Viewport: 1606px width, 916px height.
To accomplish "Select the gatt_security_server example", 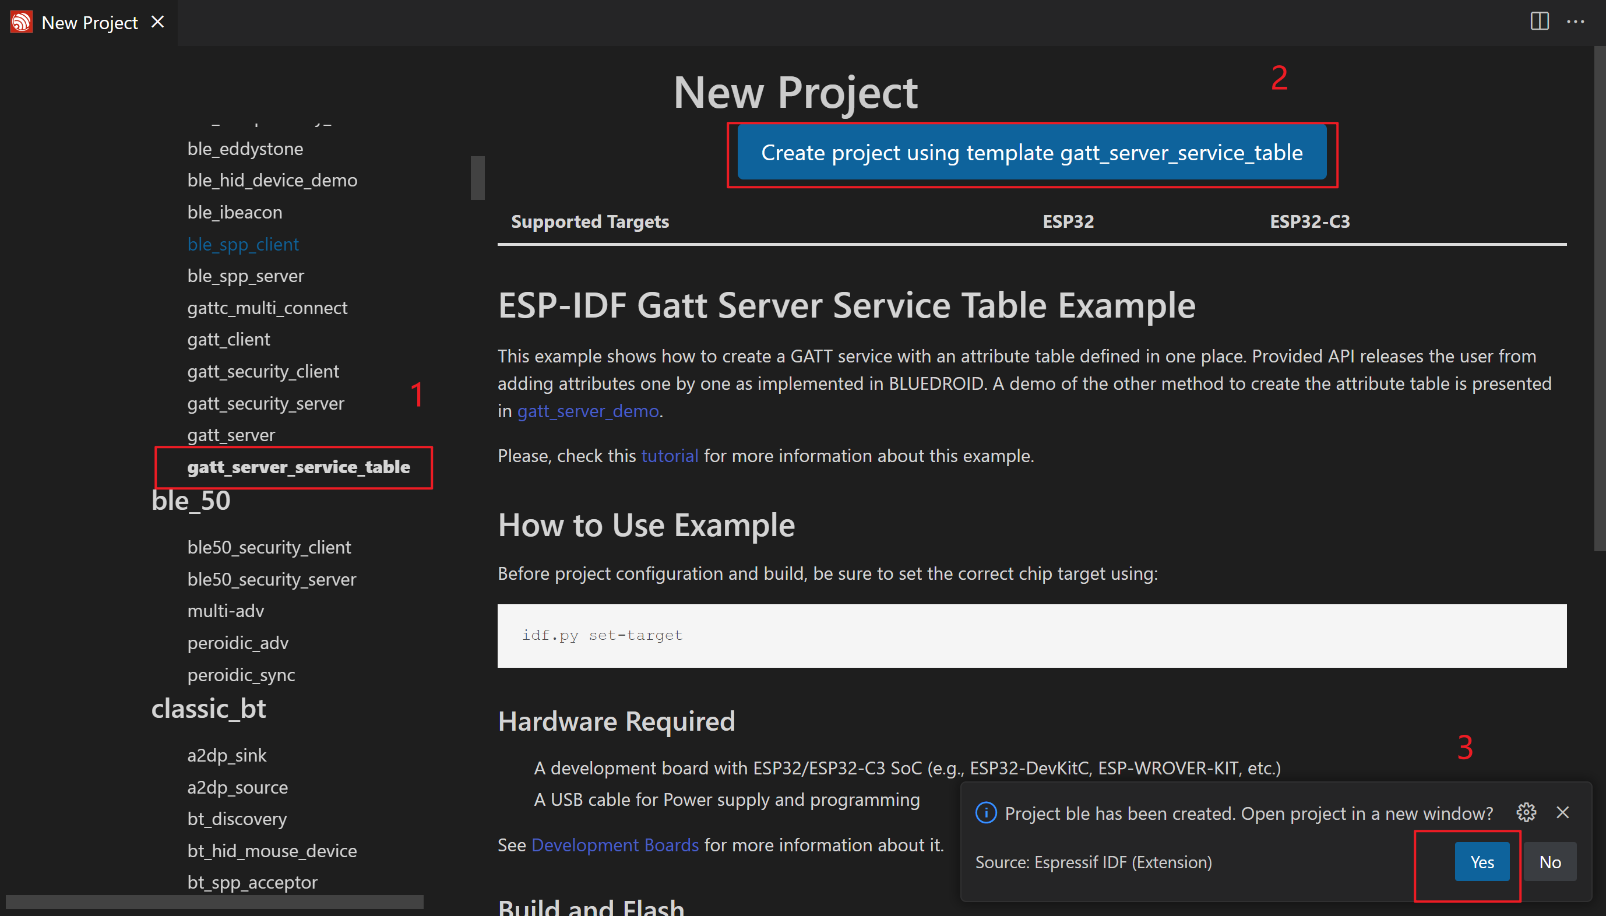I will click(x=266, y=404).
